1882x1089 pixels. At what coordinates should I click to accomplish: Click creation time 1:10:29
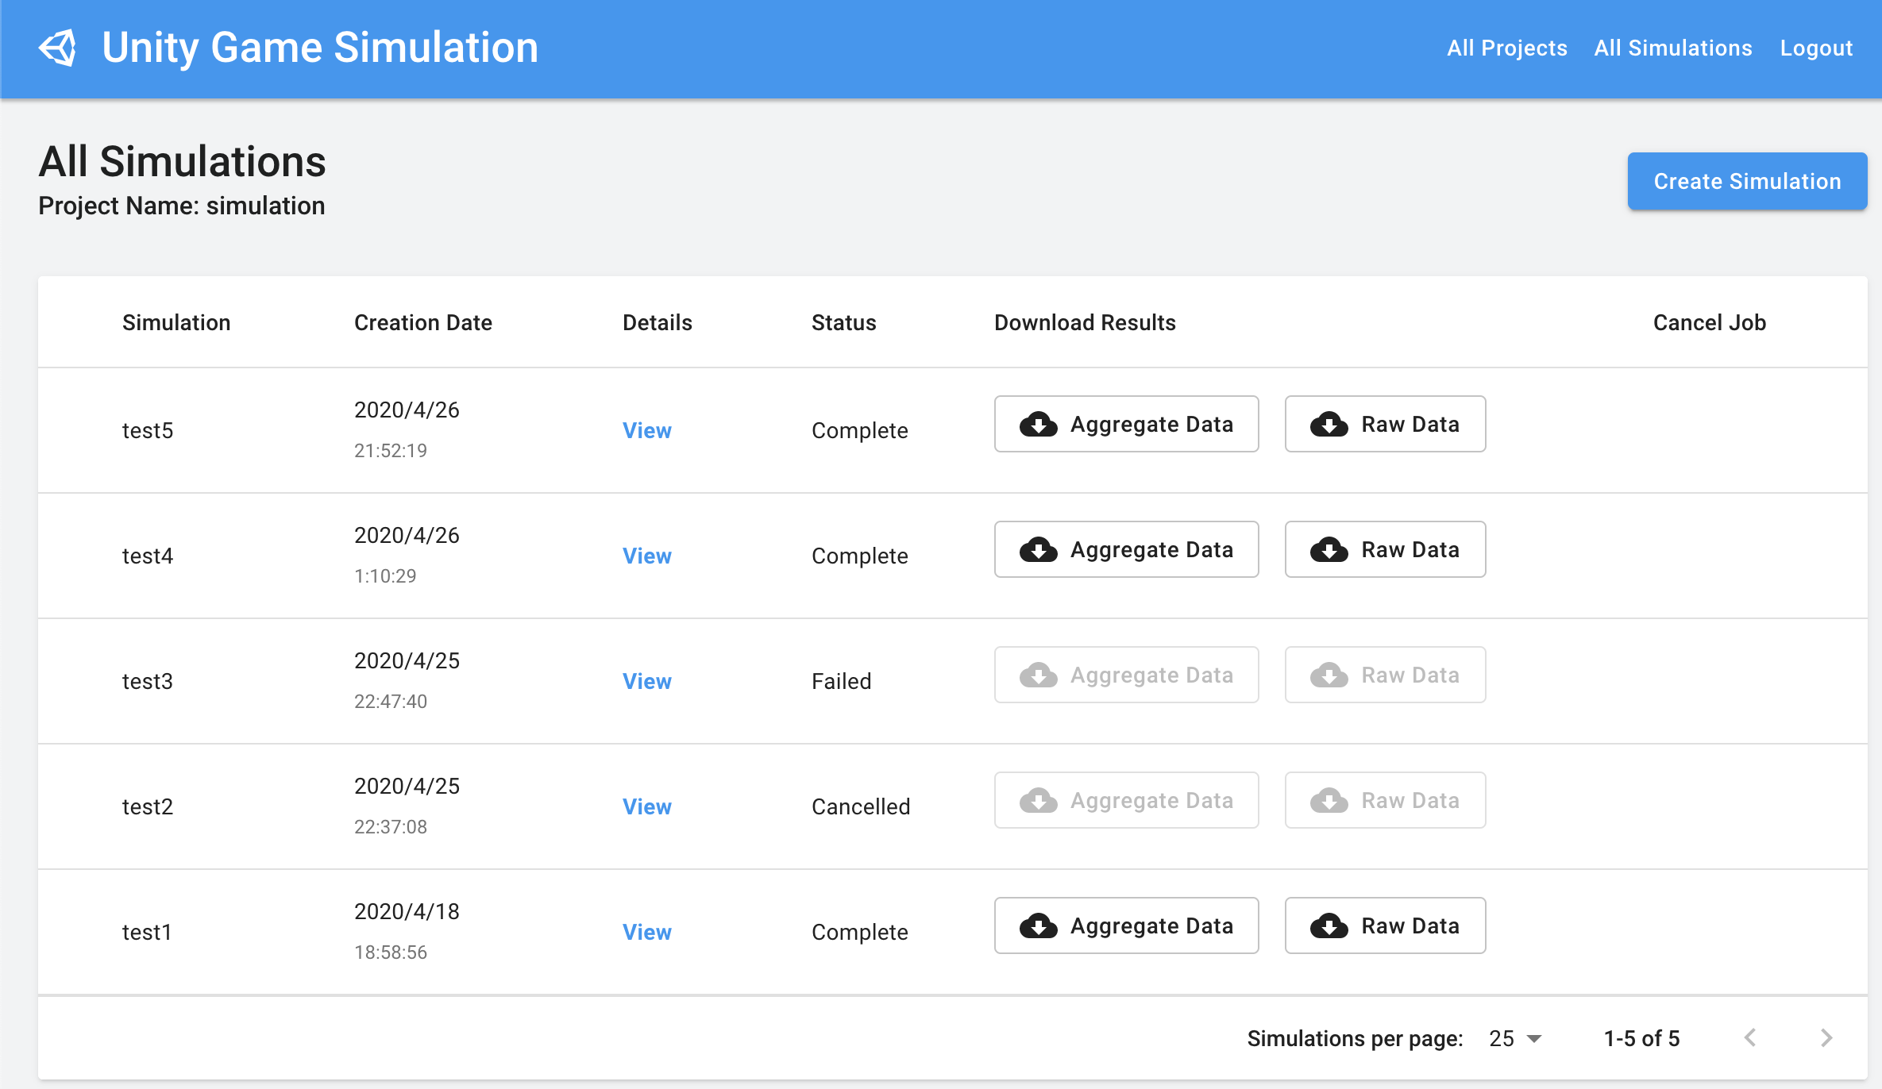point(385,575)
